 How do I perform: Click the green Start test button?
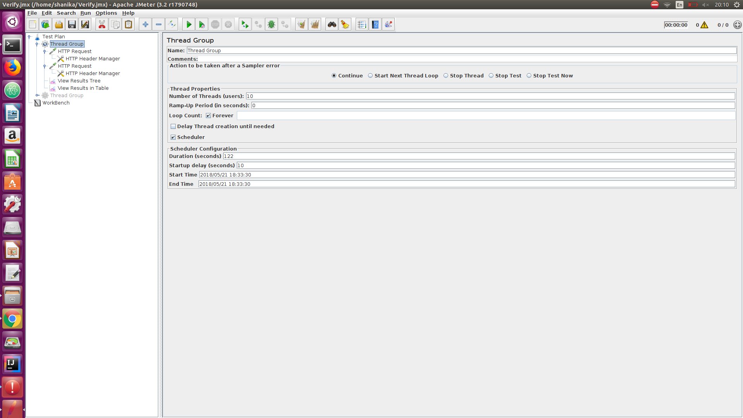(x=188, y=25)
